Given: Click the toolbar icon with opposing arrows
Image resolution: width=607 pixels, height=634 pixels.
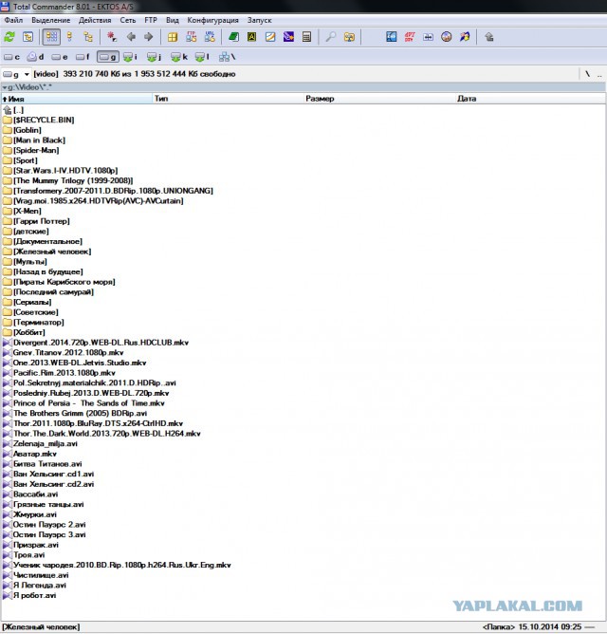Looking at the screenshot, I should click(428, 37).
